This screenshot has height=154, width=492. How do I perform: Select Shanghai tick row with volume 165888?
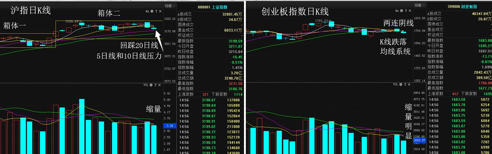pyautogui.click(x=210, y=106)
